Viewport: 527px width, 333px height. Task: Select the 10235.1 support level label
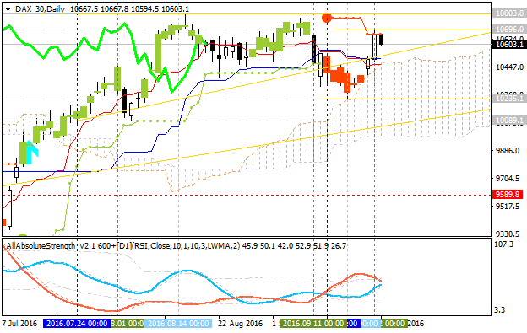pos(509,99)
